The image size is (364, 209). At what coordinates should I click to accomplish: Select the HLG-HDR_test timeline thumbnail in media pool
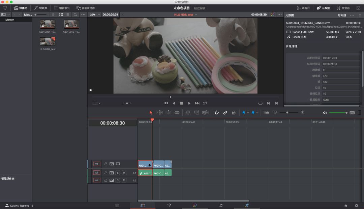(48, 41)
